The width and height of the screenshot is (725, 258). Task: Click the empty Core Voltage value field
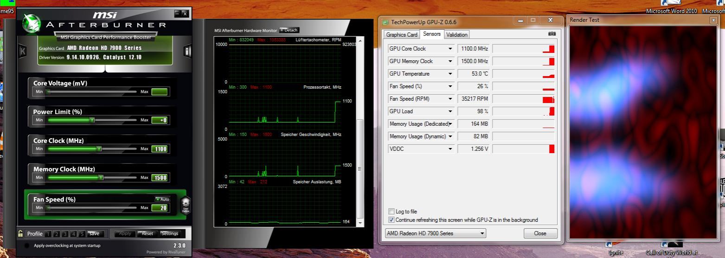coord(160,92)
